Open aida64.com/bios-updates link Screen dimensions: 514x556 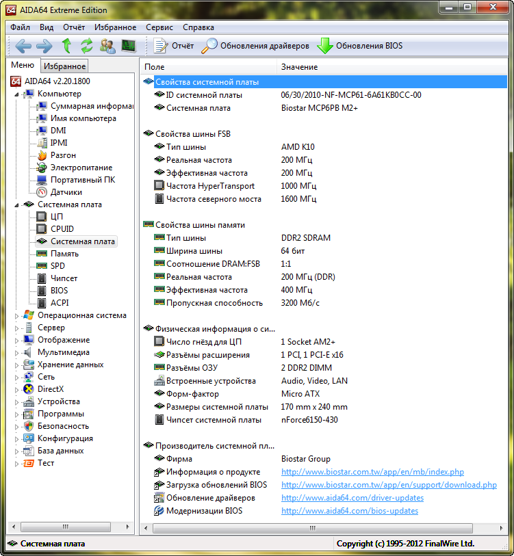pos(350,511)
